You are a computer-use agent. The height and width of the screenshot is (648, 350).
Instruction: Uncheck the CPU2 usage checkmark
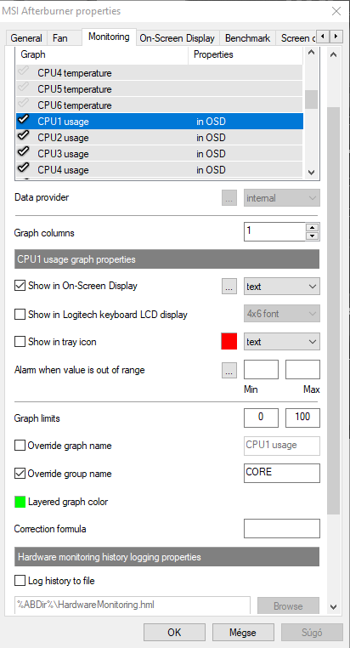click(24, 136)
